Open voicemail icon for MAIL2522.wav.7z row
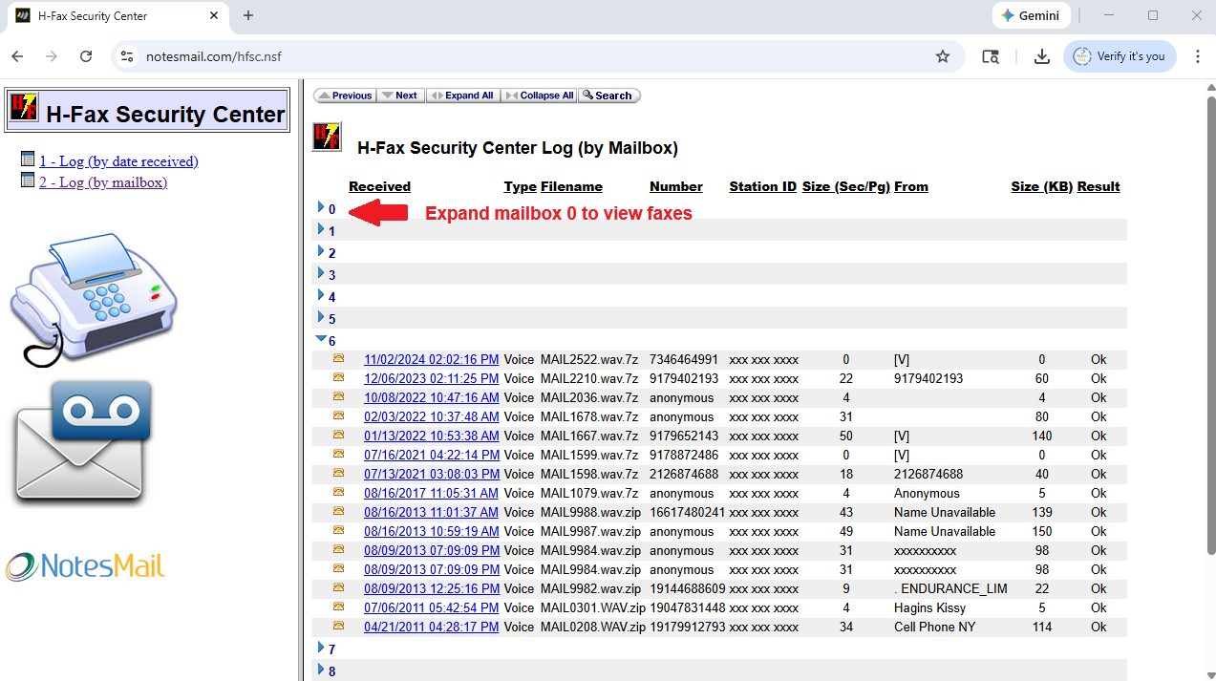1216x681 pixels. coord(338,359)
